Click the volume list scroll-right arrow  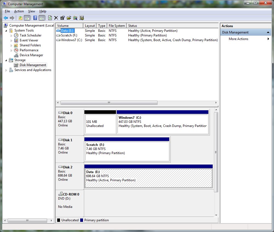click(x=216, y=103)
